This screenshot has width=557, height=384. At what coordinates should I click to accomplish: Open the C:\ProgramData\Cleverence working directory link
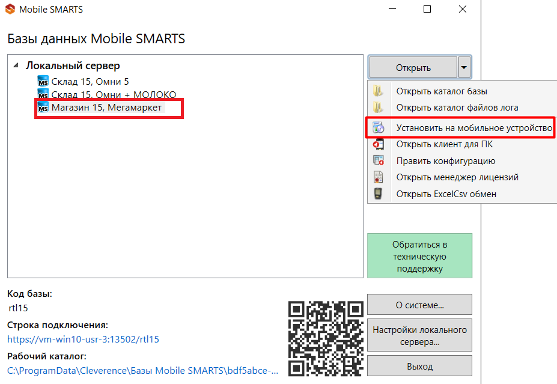142,371
